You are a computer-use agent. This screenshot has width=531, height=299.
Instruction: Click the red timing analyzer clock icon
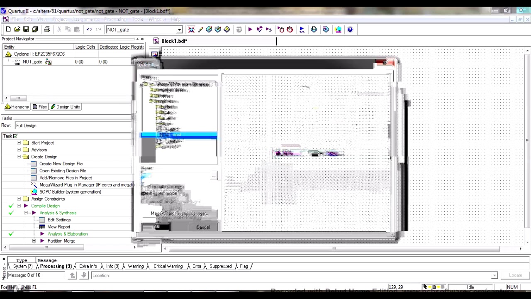click(x=290, y=29)
